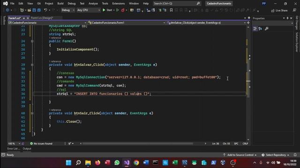Click the horizontal scrollbar in code editor
Viewport: 300px width, 168px height.
point(137,143)
